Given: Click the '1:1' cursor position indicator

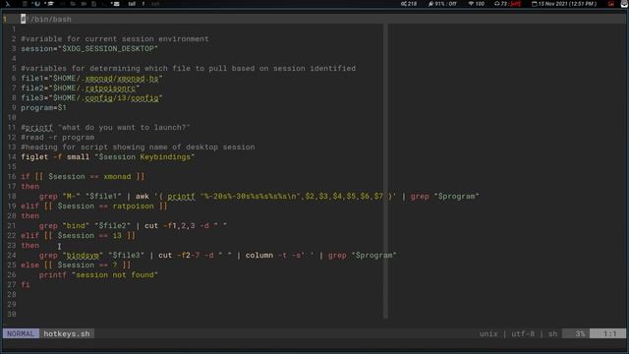Looking at the screenshot, I should pos(609,333).
